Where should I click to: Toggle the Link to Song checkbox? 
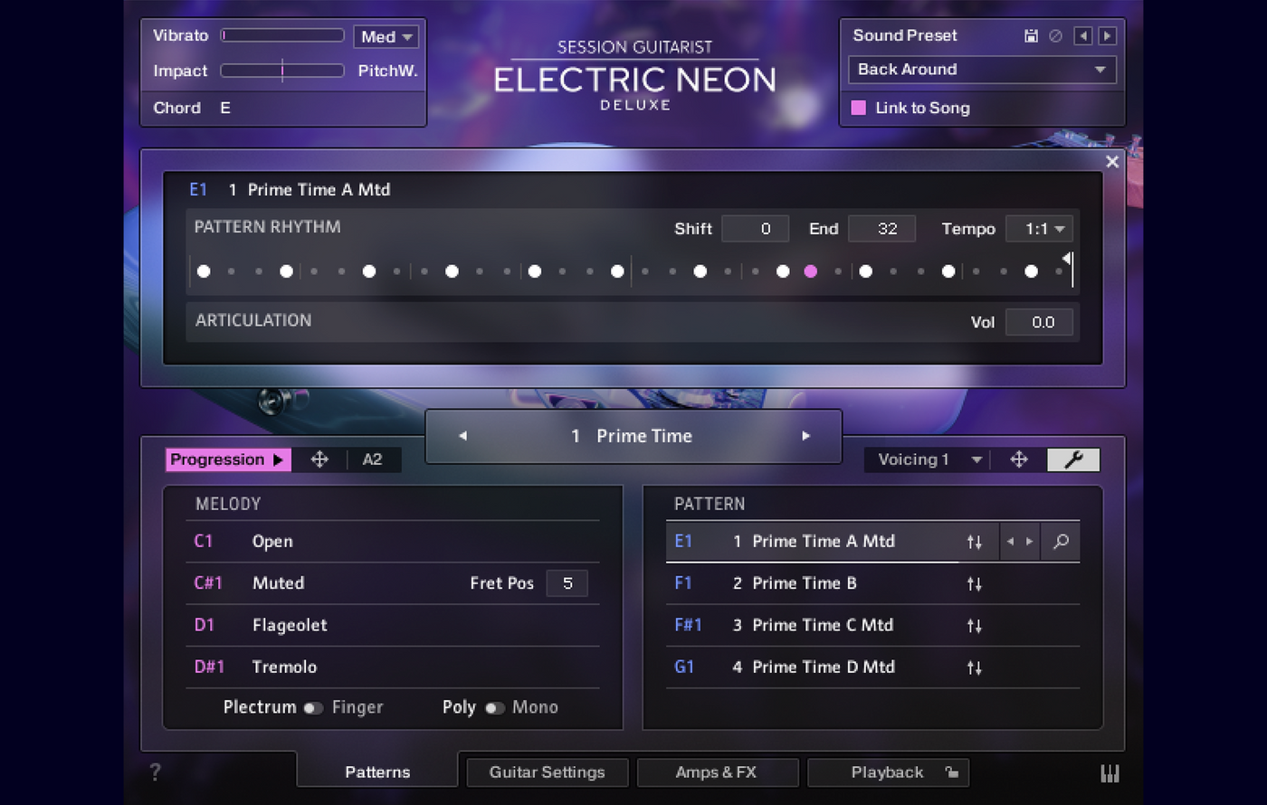point(858,108)
